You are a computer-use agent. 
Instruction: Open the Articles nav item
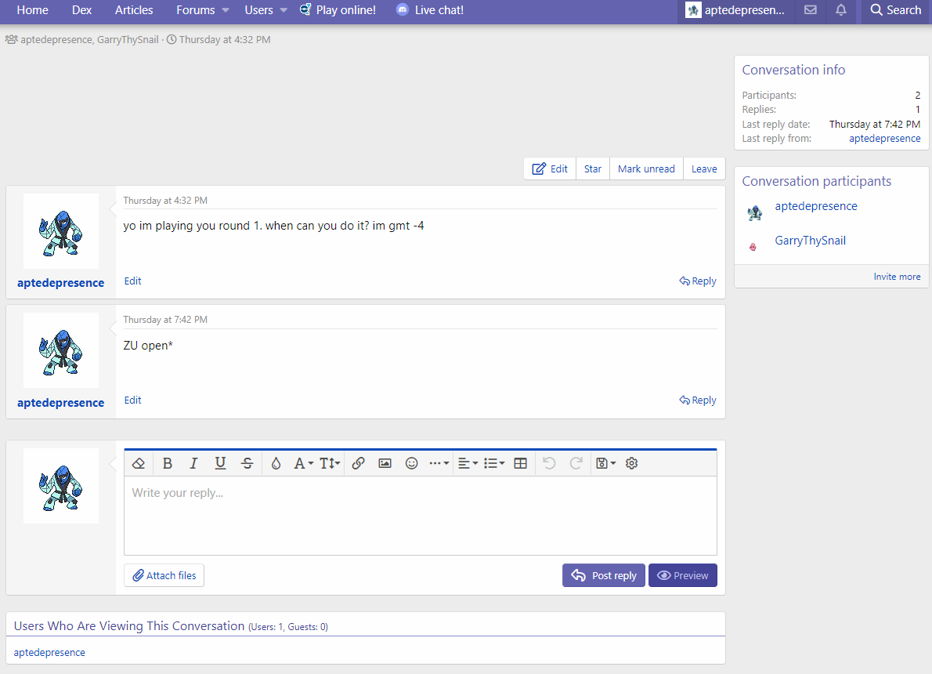pyautogui.click(x=134, y=10)
